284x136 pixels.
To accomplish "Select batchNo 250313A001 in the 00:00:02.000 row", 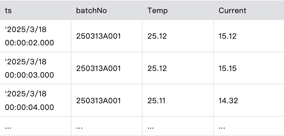I will (98, 36).
